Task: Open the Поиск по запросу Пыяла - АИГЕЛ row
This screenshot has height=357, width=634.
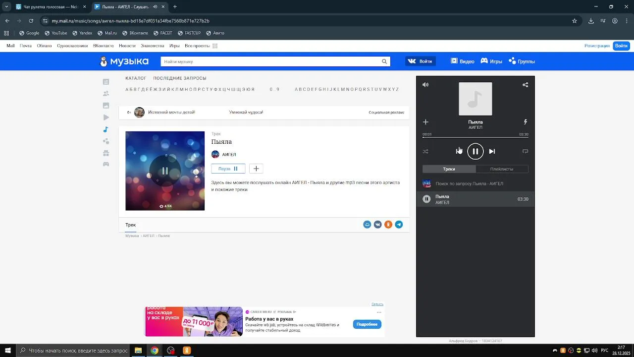Action: click(475, 183)
